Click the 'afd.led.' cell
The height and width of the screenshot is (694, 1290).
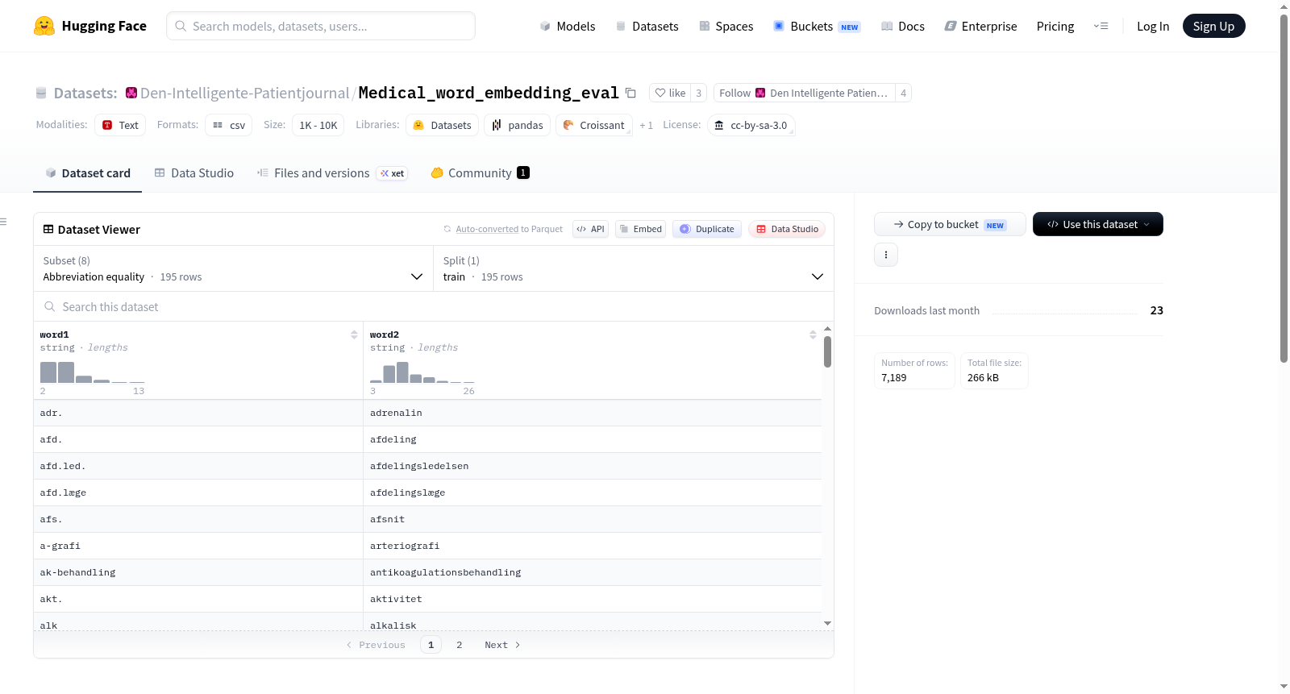[x=198, y=466]
